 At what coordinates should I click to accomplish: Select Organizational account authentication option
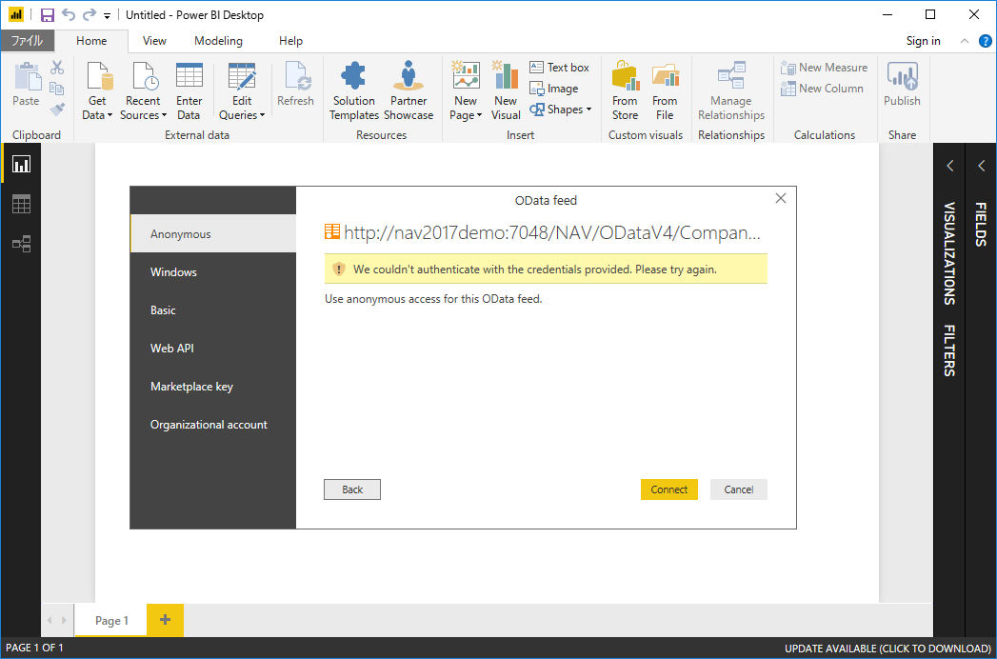[213, 425]
